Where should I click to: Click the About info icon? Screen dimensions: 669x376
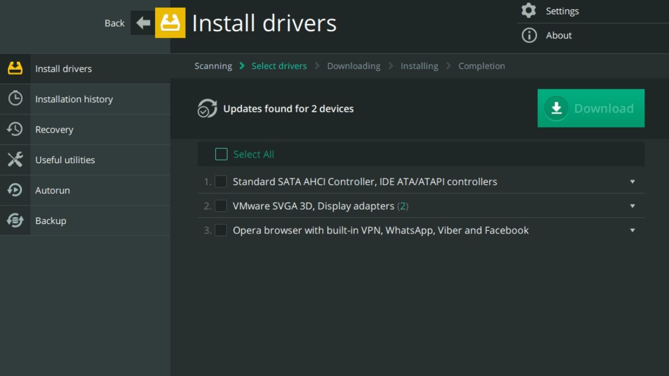click(x=529, y=35)
